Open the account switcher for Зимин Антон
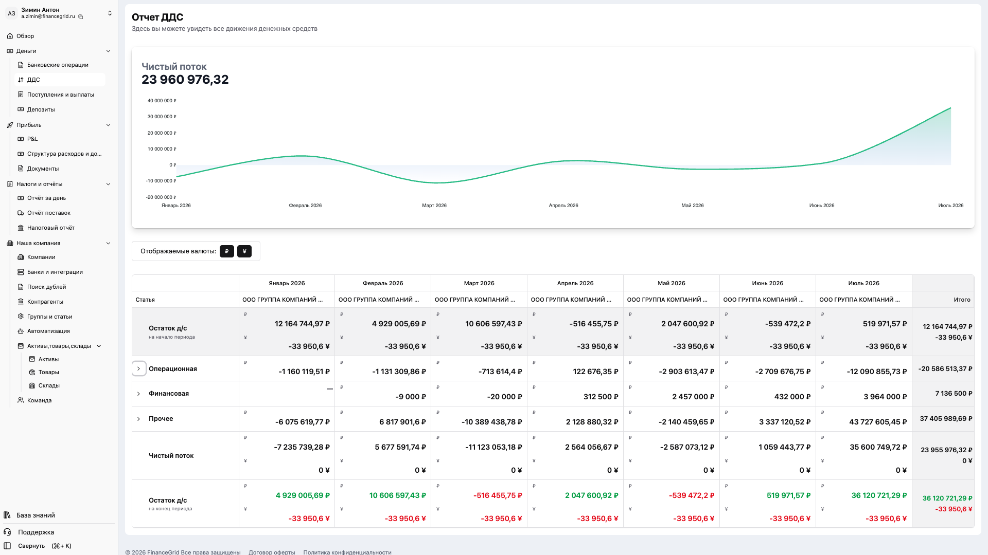Viewport: 988px width, 555px height. point(110,13)
